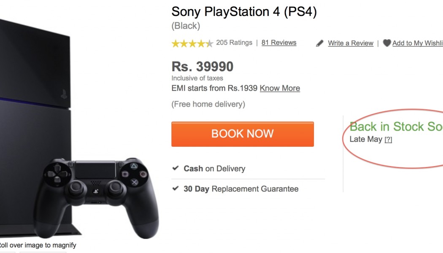Open the 81 Reviews link
443x253 pixels.
point(279,43)
